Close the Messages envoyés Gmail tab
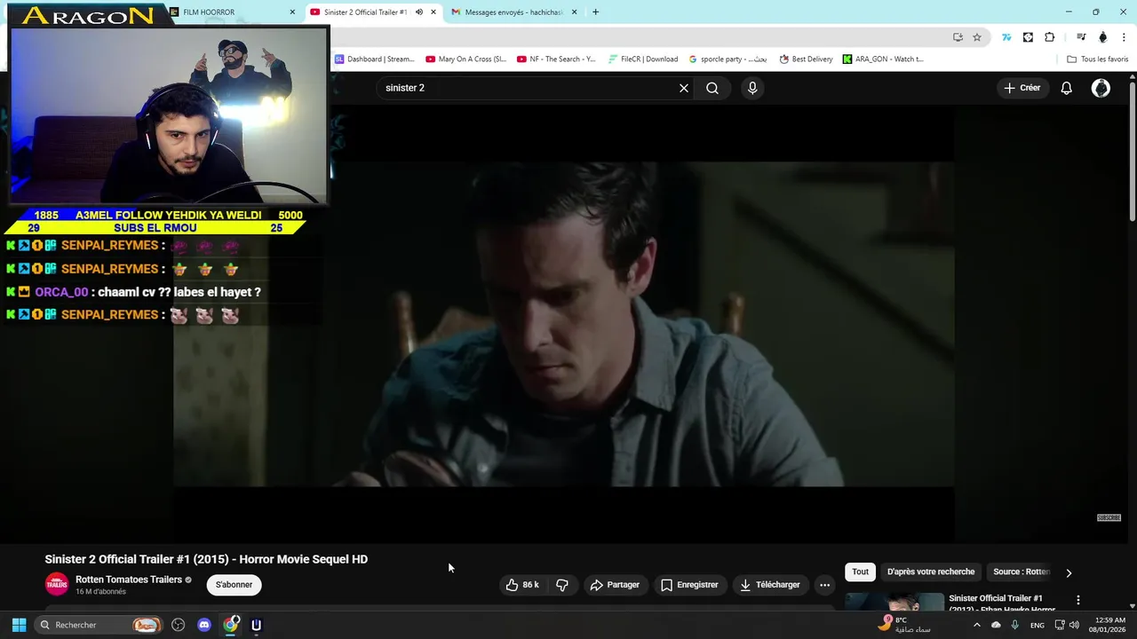 575,12
